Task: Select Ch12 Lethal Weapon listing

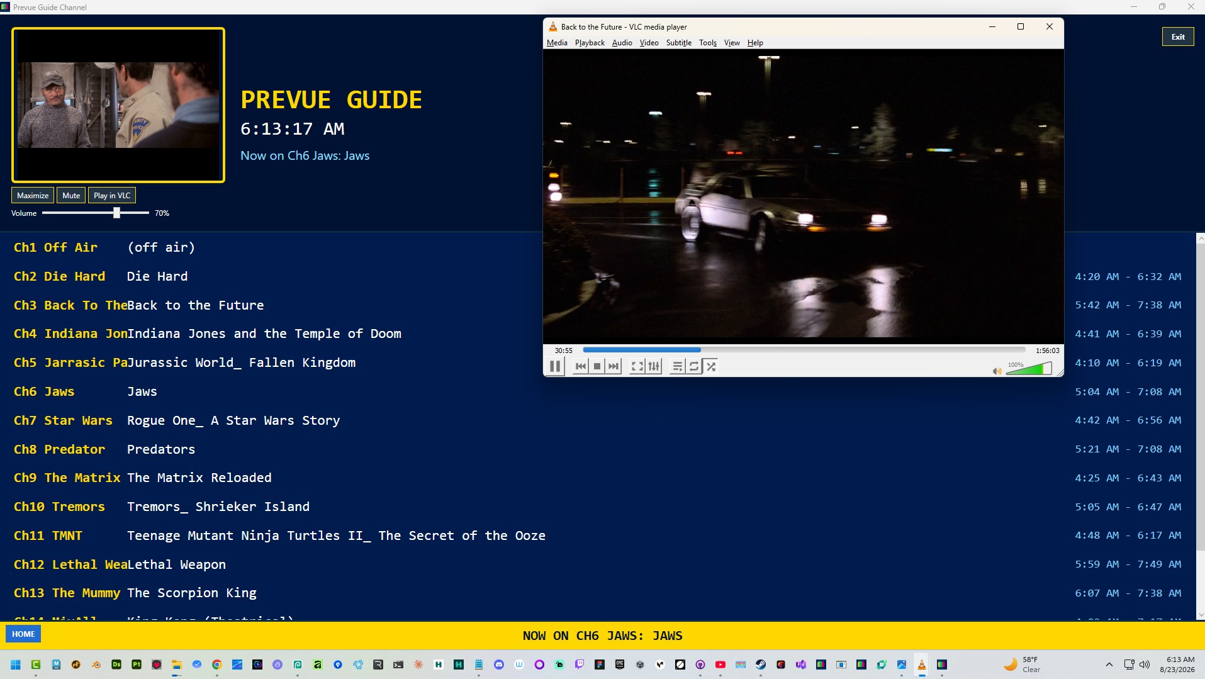Action: pos(598,564)
